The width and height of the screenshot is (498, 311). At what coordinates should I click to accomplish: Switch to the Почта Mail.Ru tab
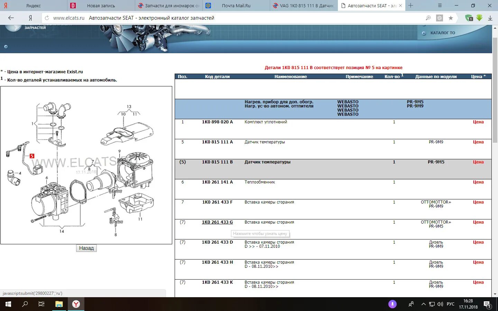(236, 6)
